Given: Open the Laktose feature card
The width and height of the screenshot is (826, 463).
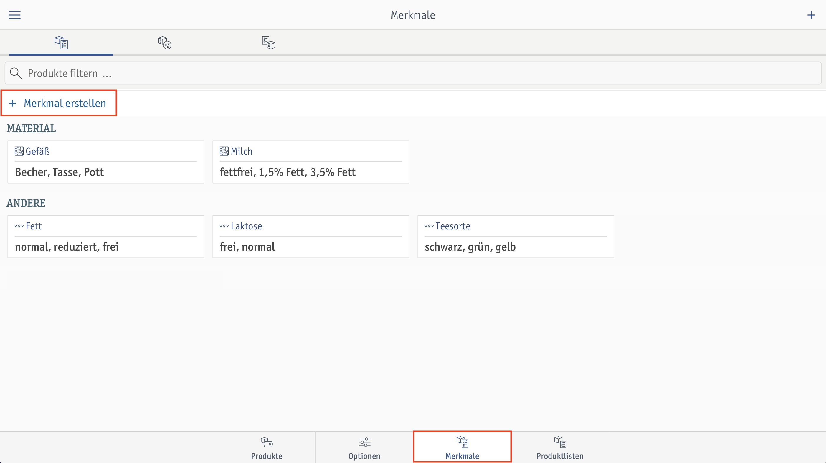Looking at the screenshot, I should (x=311, y=237).
